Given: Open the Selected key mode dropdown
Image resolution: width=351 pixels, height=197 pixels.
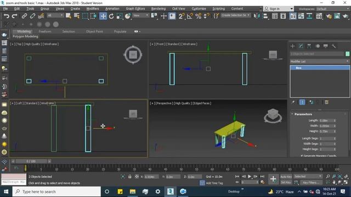Looking at the screenshot, I should coord(308,176).
